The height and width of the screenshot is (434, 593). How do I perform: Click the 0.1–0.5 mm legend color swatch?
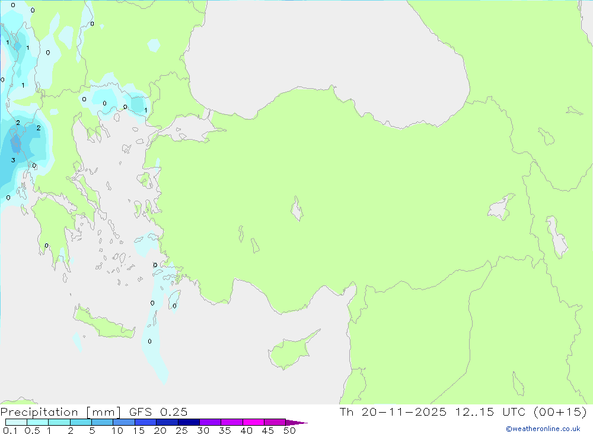[16, 422]
